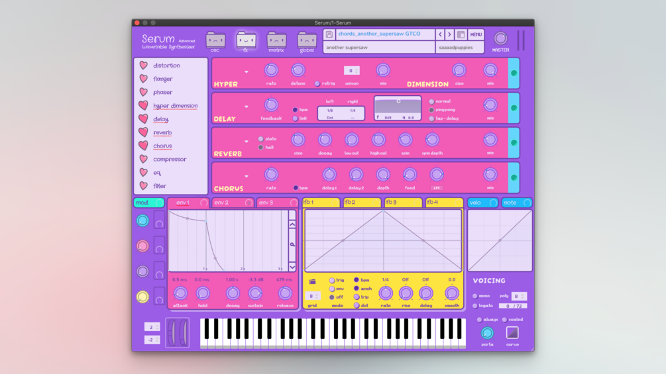The image size is (666, 374).
Task: Toggle the distortion heart
Action: click(x=144, y=66)
